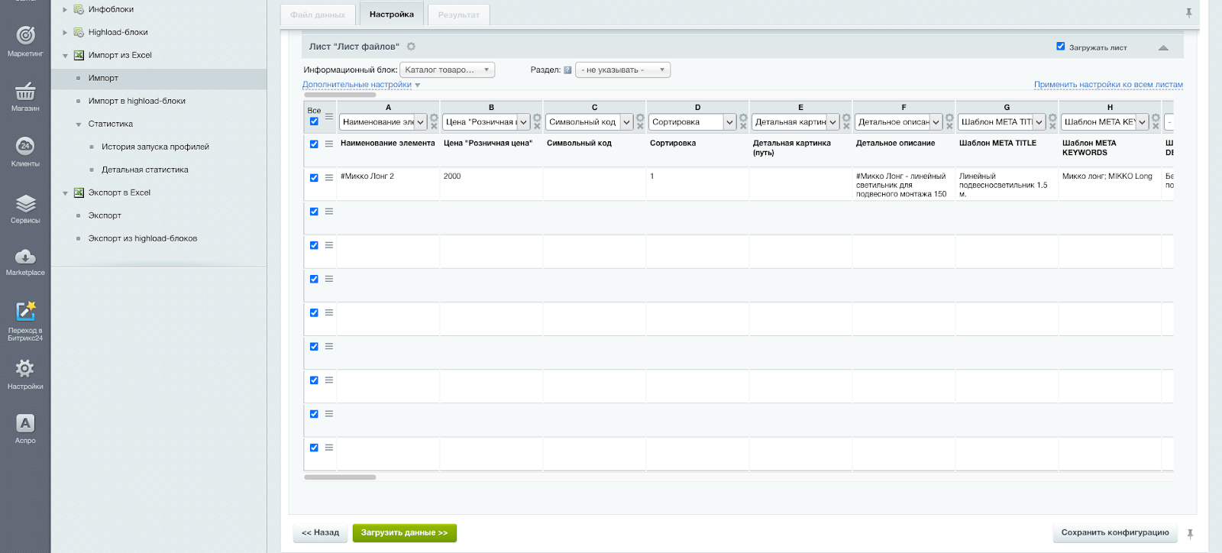Image resolution: width=1222 pixels, height=553 pixels.
Task: Switch to the Результат tab
Action: coord(459,15)
